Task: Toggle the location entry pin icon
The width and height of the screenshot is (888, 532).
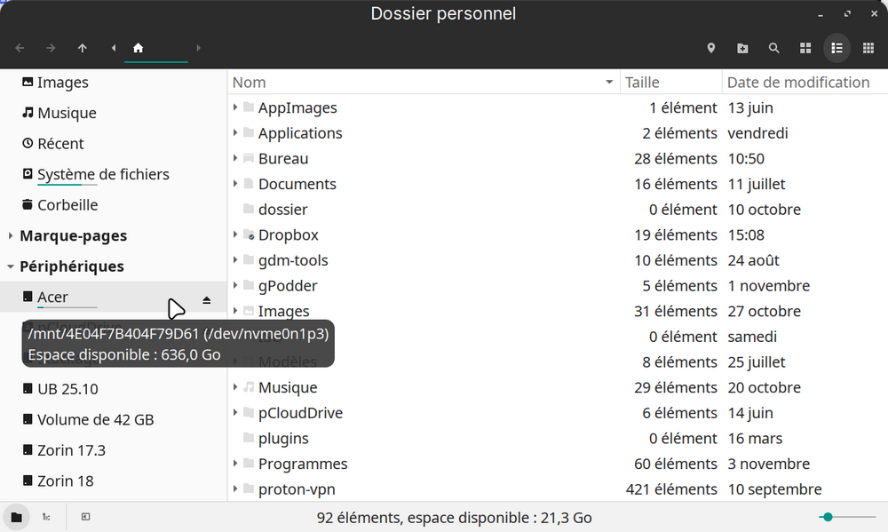Action: tap(711, 48)
